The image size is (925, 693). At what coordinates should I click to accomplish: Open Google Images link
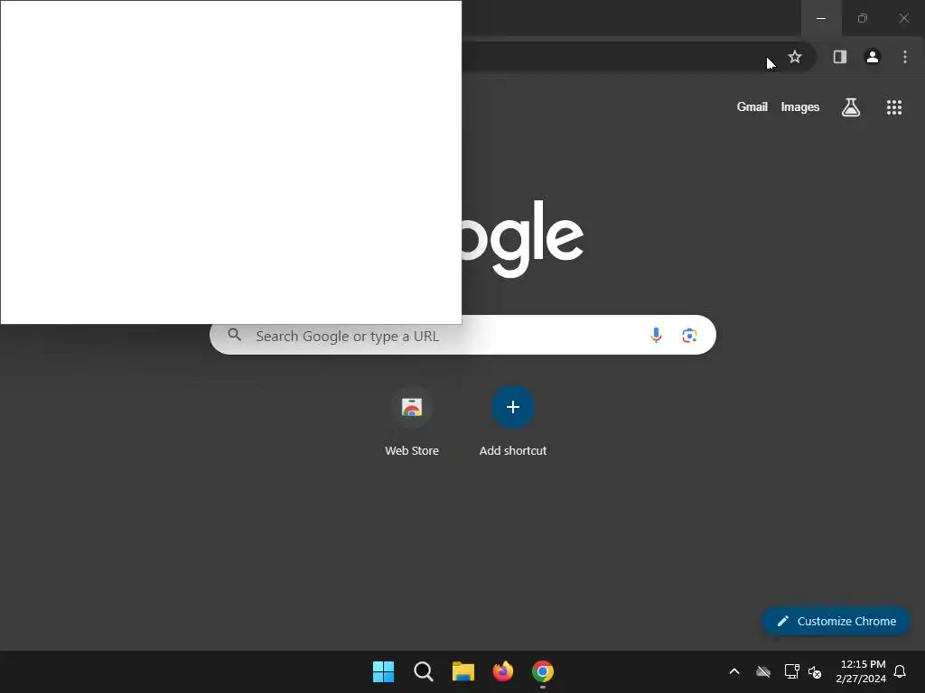pos(800,107)
